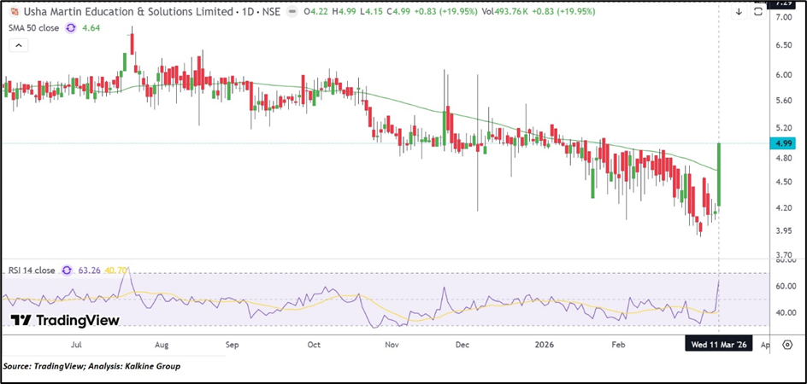
Task: Select the 4.99 current price label
Action: coord(785,143)
